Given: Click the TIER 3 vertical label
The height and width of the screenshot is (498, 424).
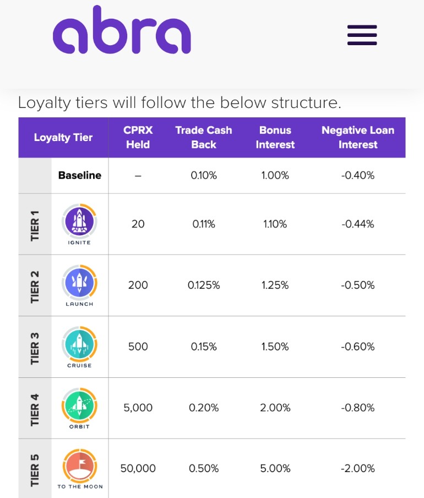Looking at the screenshot, I should 35,348.
